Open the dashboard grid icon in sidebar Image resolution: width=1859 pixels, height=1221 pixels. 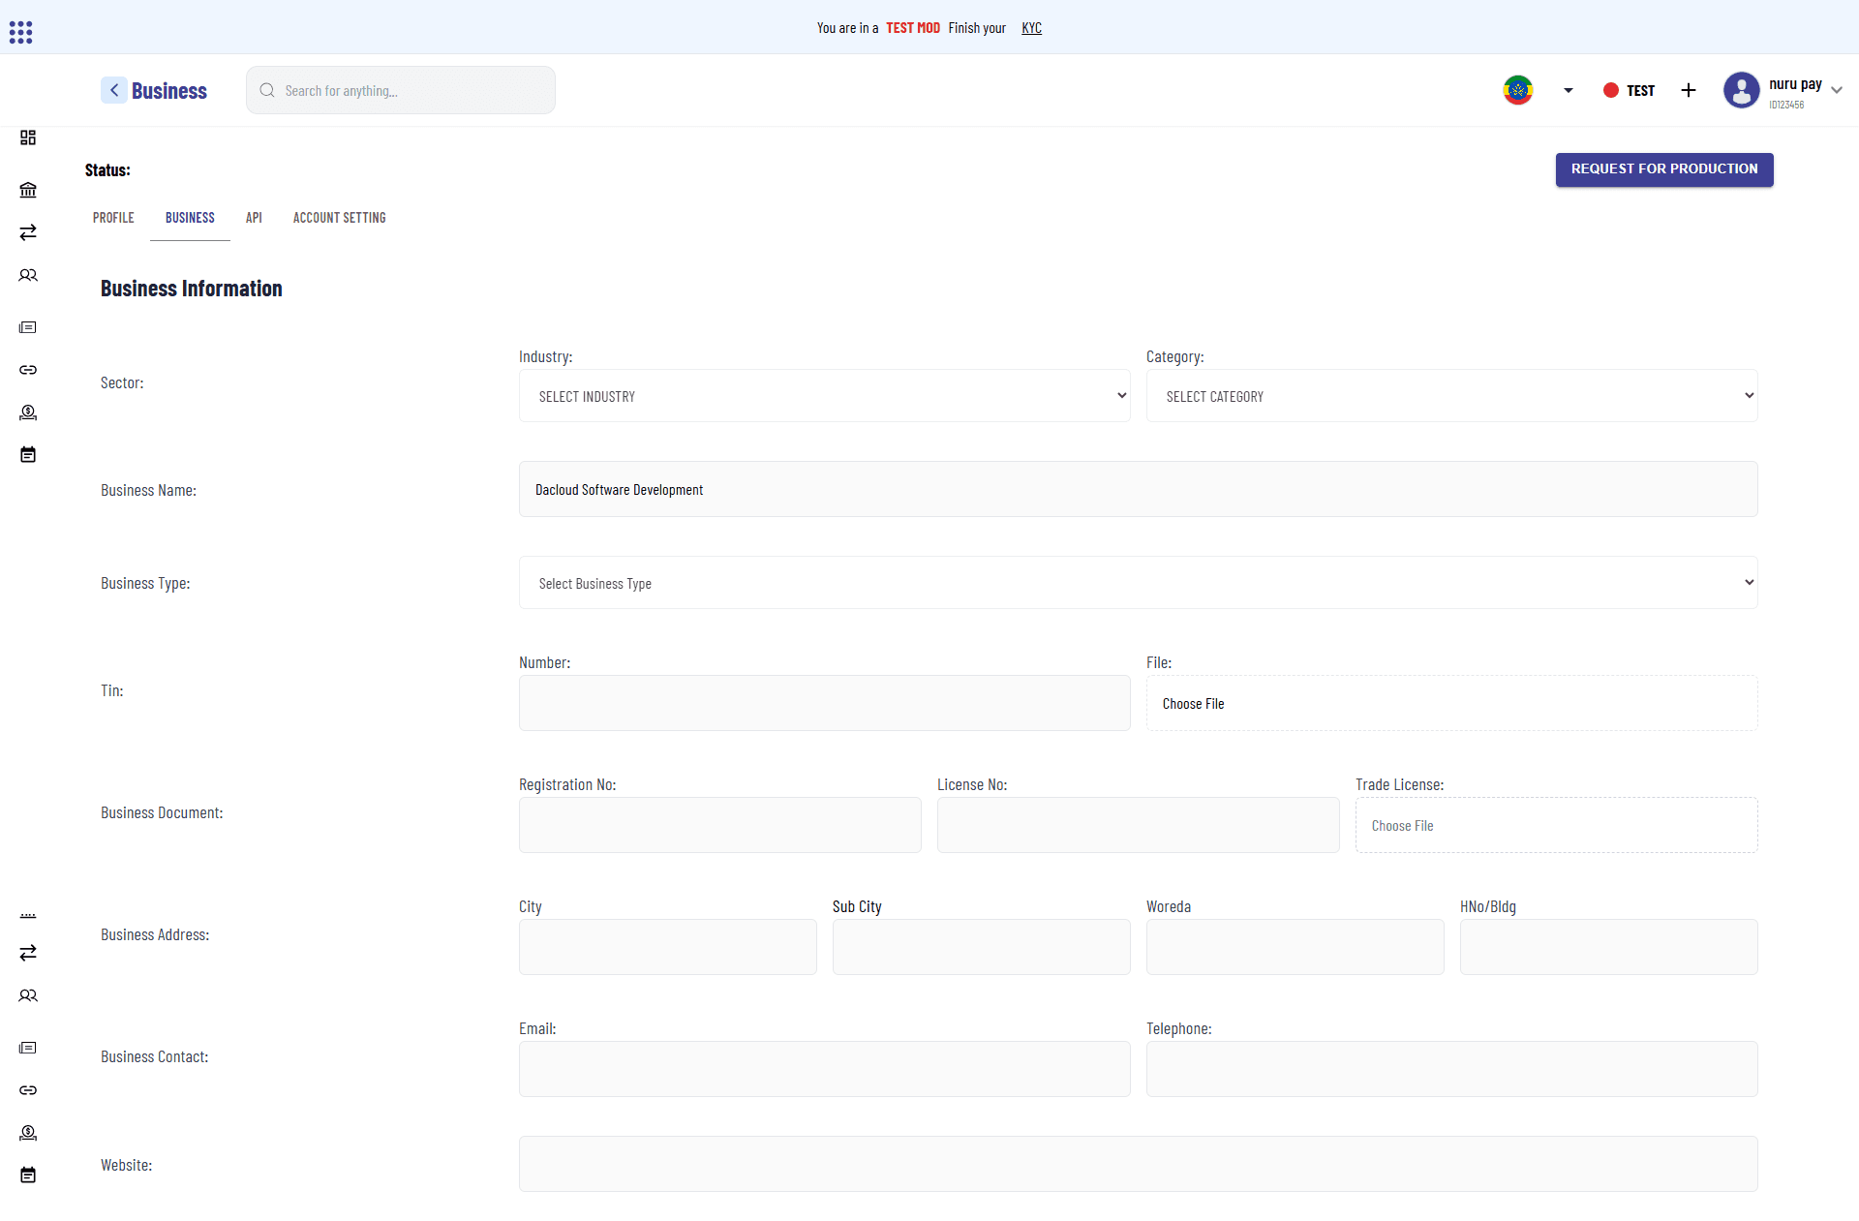(x=28, y=137)
